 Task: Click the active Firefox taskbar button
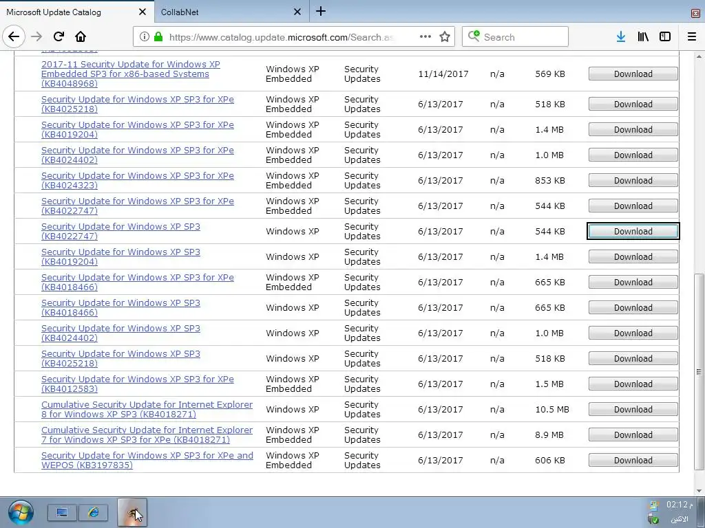coord(132,512)
